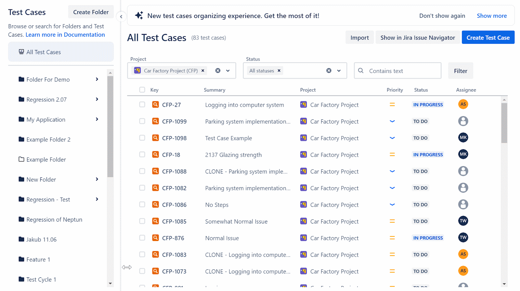Check the box for CFP-1088
Screen dimensions: 520x291
142,171
